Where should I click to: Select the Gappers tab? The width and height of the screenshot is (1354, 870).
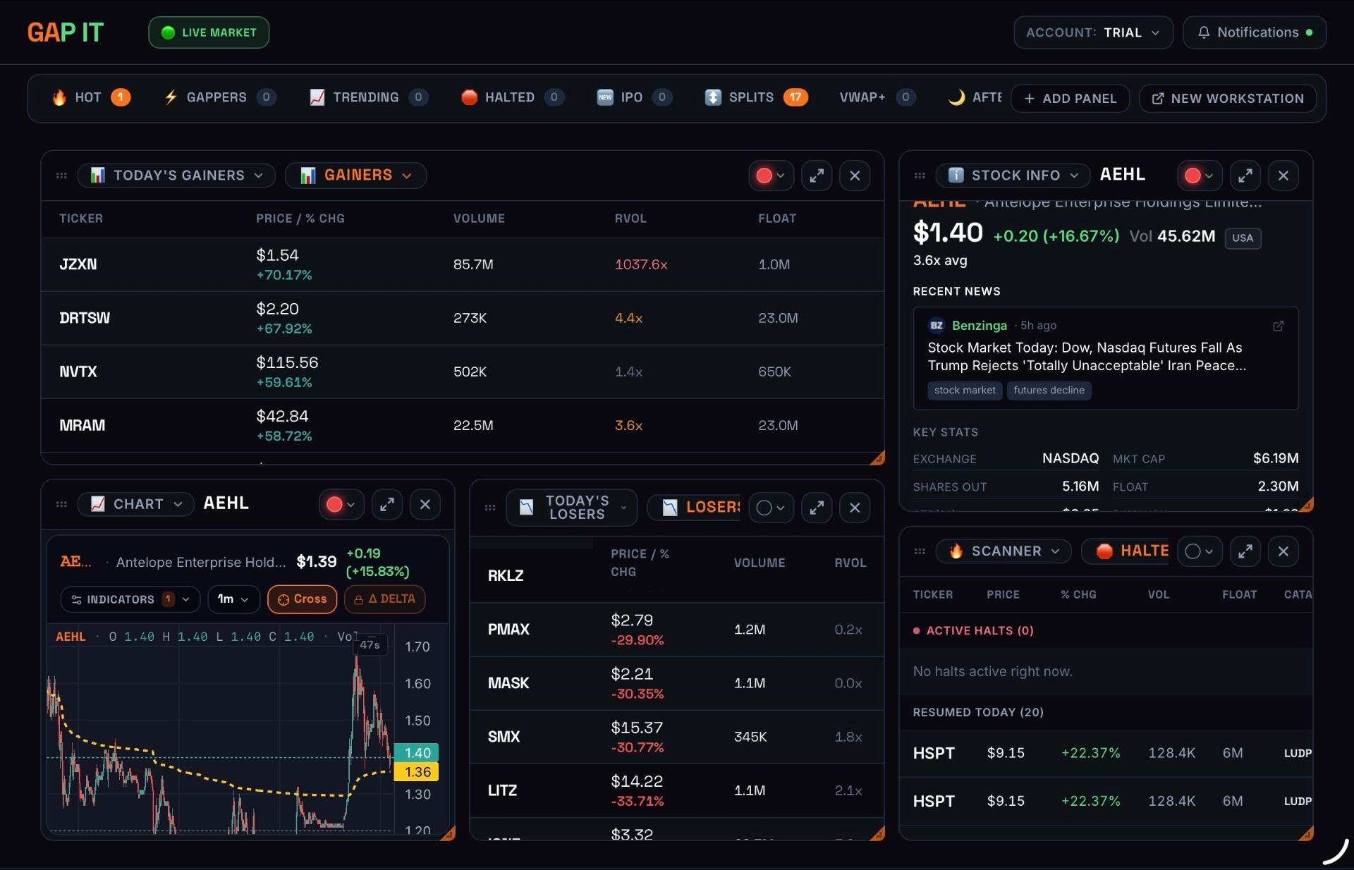pyautogui.click(x=219, y=97)
